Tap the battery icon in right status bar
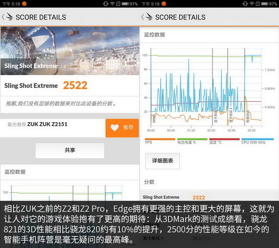 (x=265, y=4)
